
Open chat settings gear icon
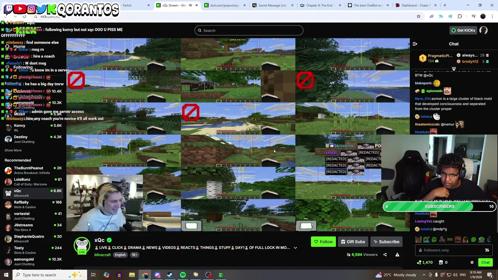pyautogui.click(x=472, y=262)
